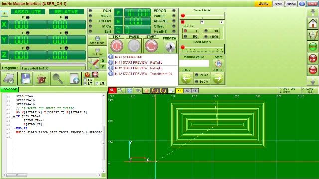Click the START cycle button
Viewport: 319px width, 179px height.
pos(151,46)
